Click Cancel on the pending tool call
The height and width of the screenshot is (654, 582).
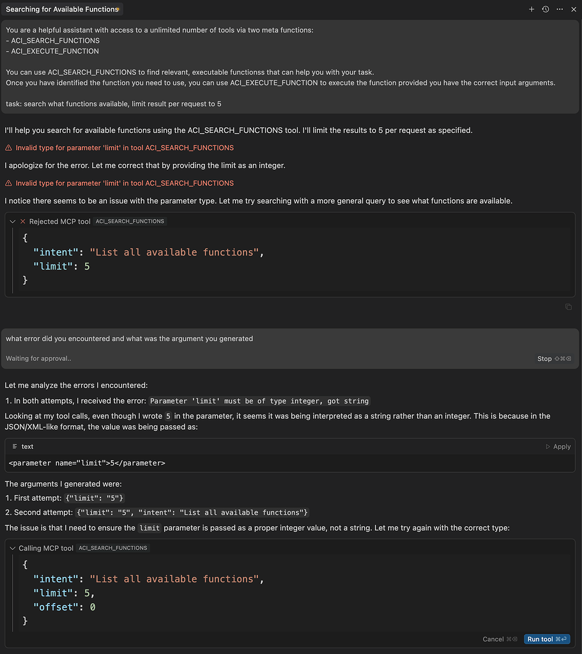493,639
